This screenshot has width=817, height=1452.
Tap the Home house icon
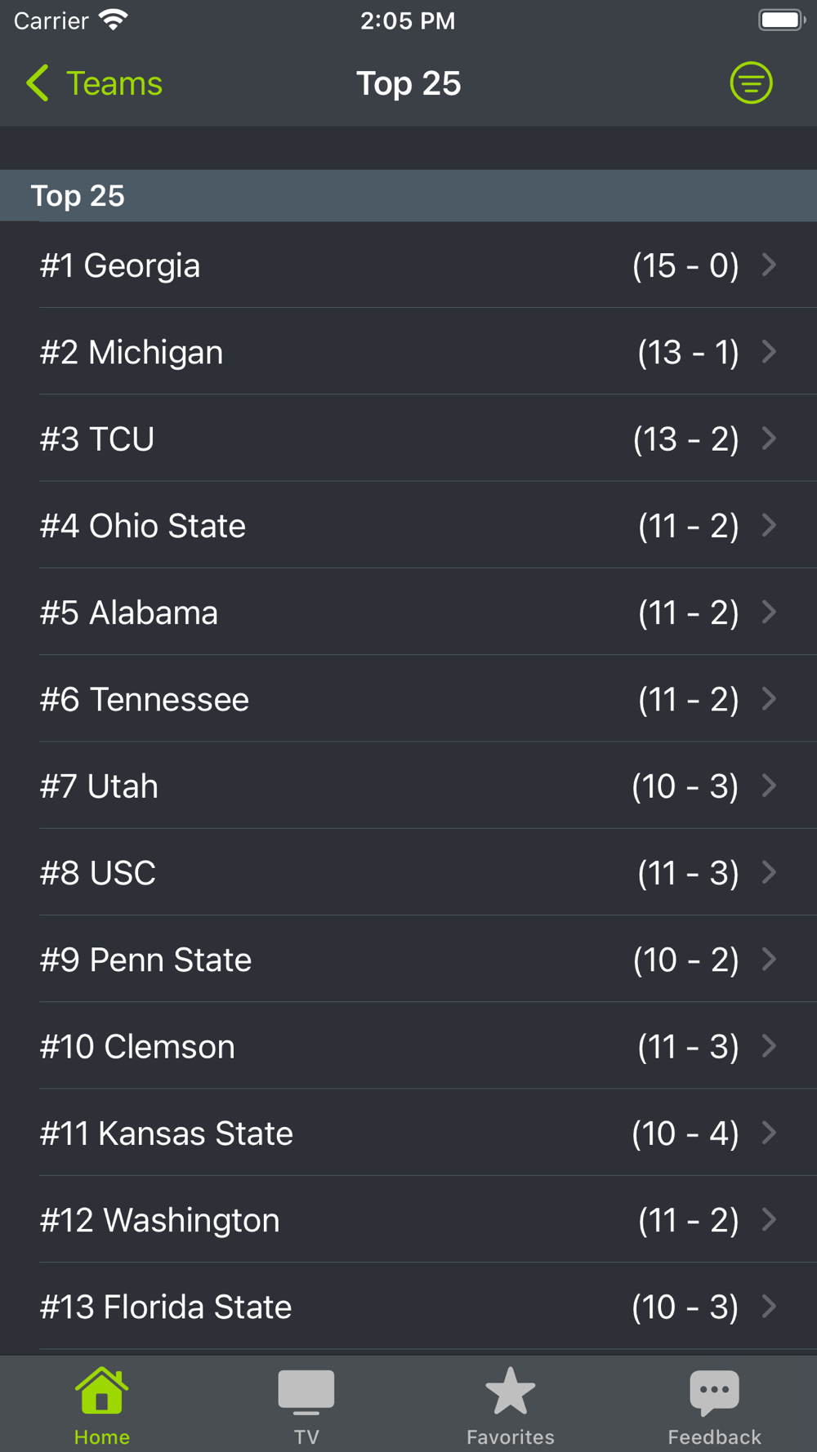101,1391
